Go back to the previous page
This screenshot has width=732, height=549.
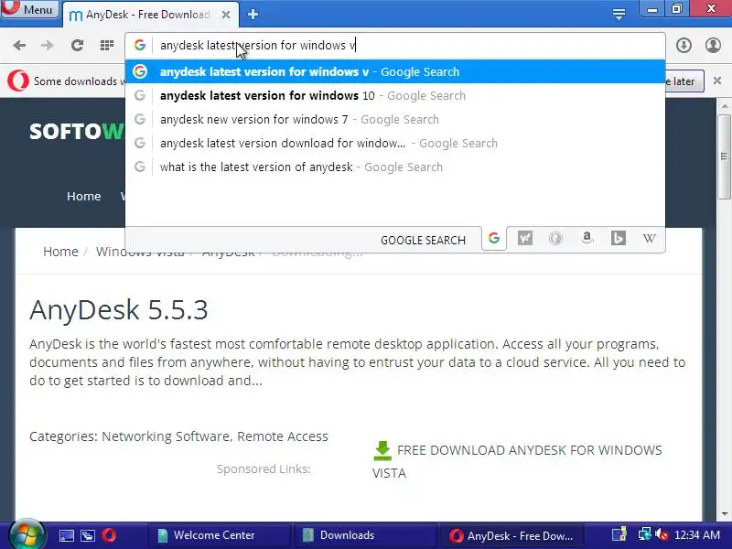point(19,45)
